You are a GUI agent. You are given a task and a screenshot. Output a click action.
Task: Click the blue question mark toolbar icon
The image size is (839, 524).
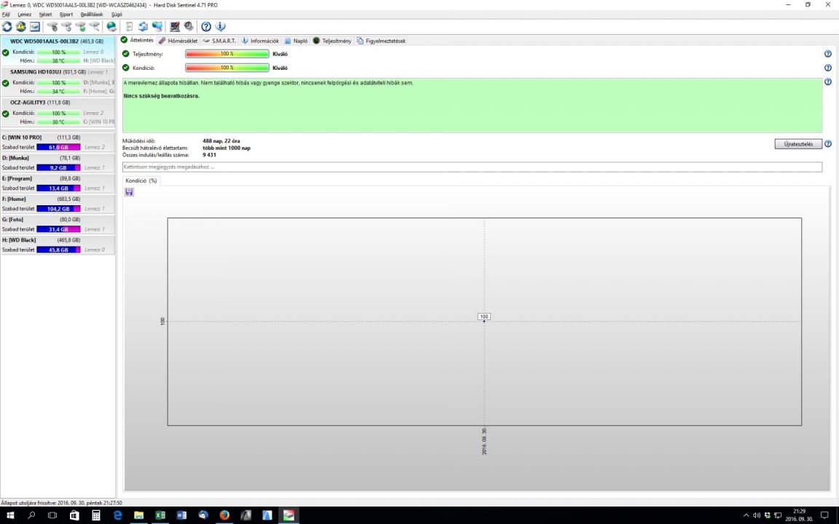tap(206, 26)
